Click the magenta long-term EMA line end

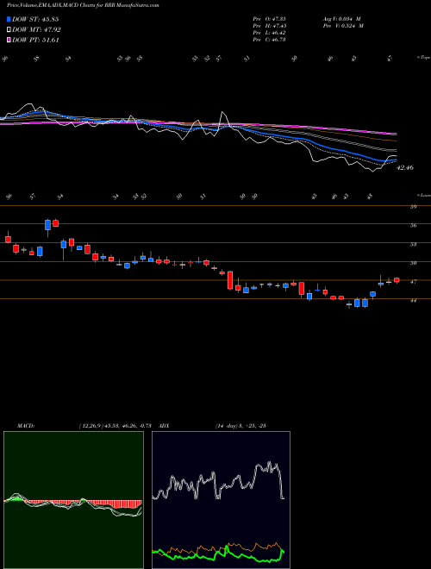click(395, 134)
